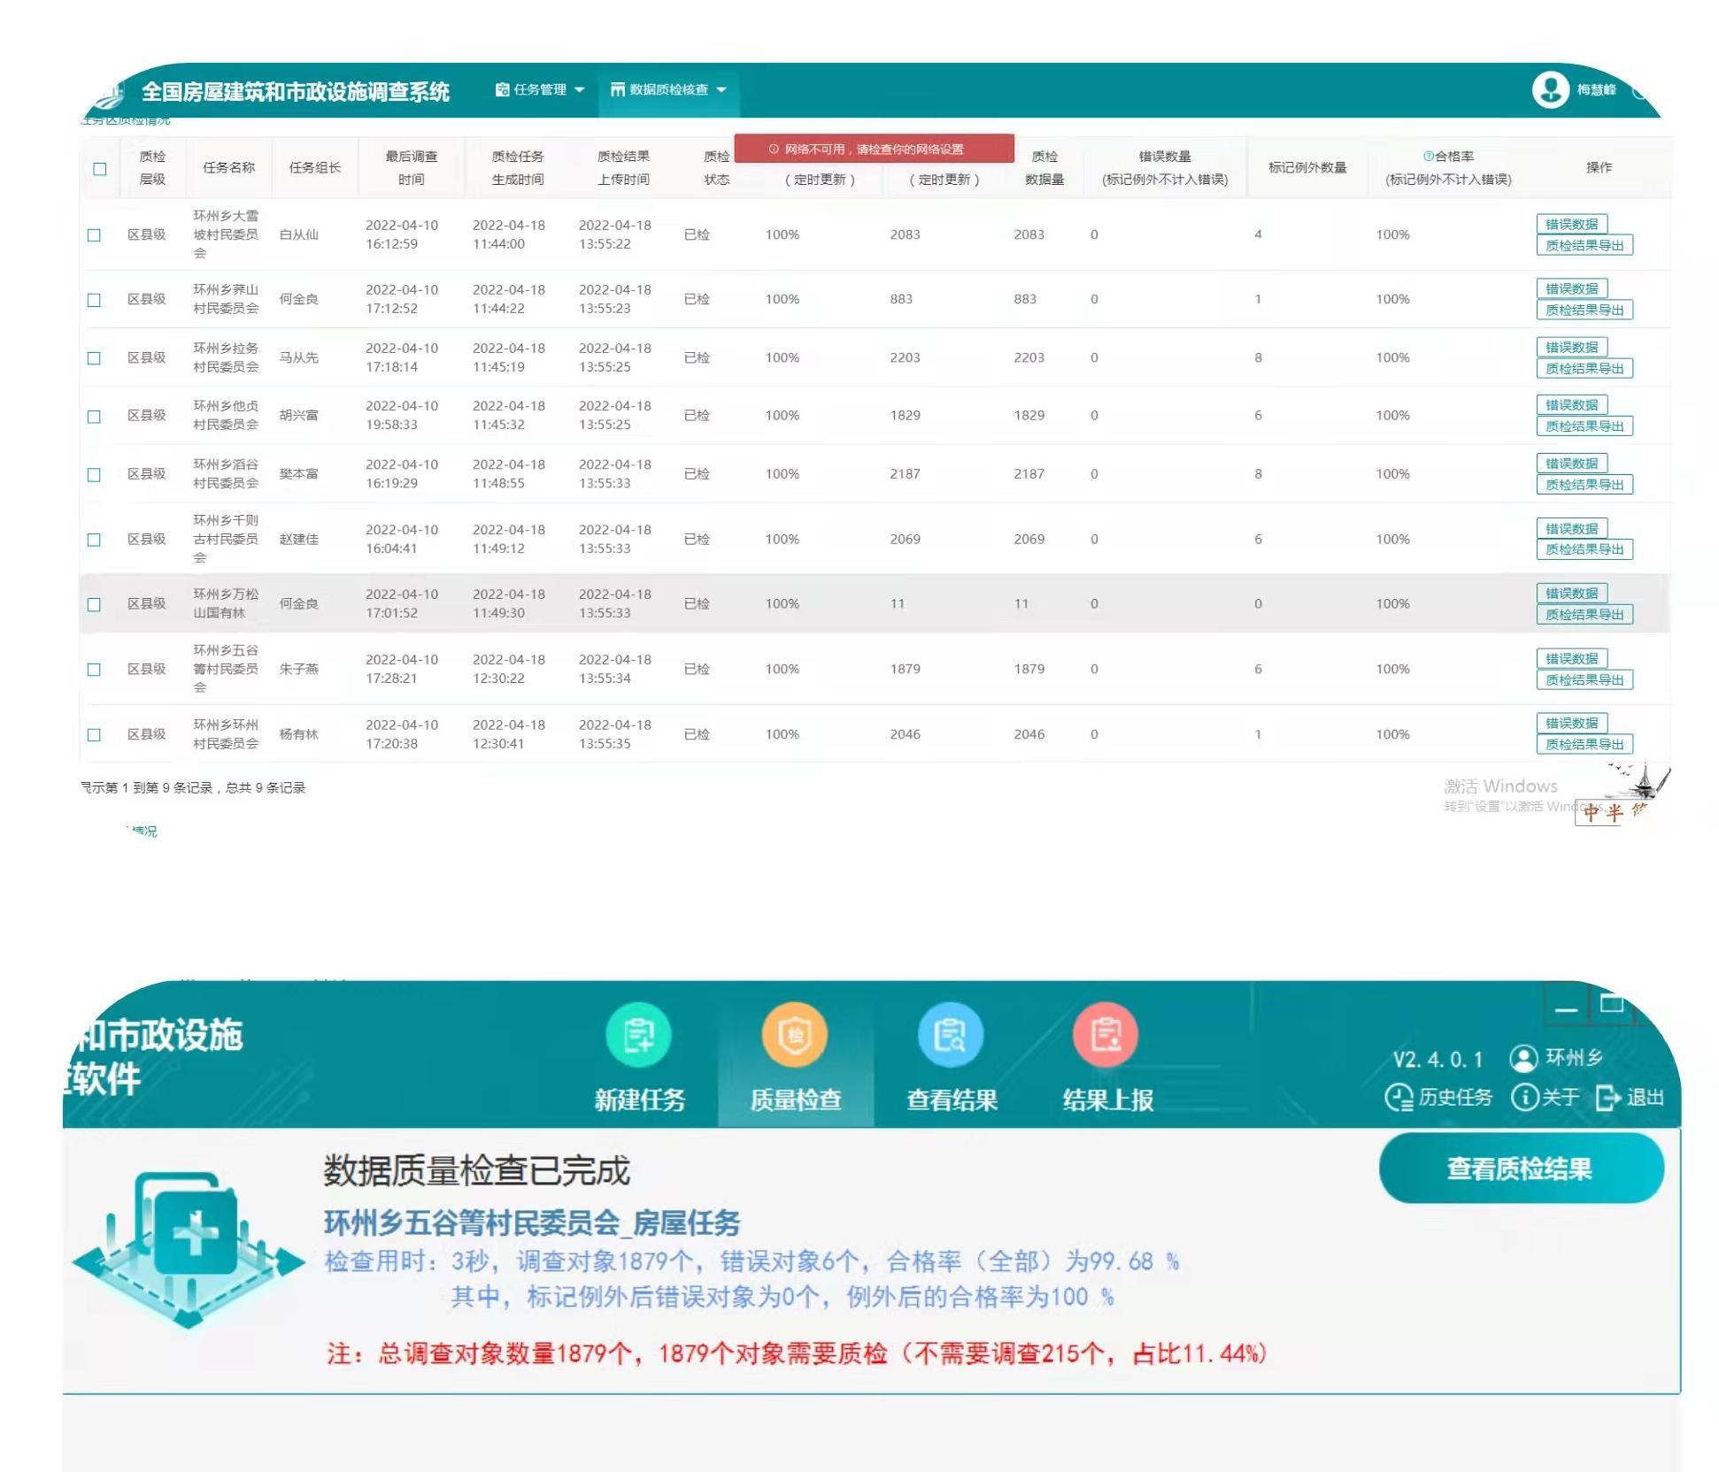Click the 结果上报 red icon

(x=1106, y=1035)
